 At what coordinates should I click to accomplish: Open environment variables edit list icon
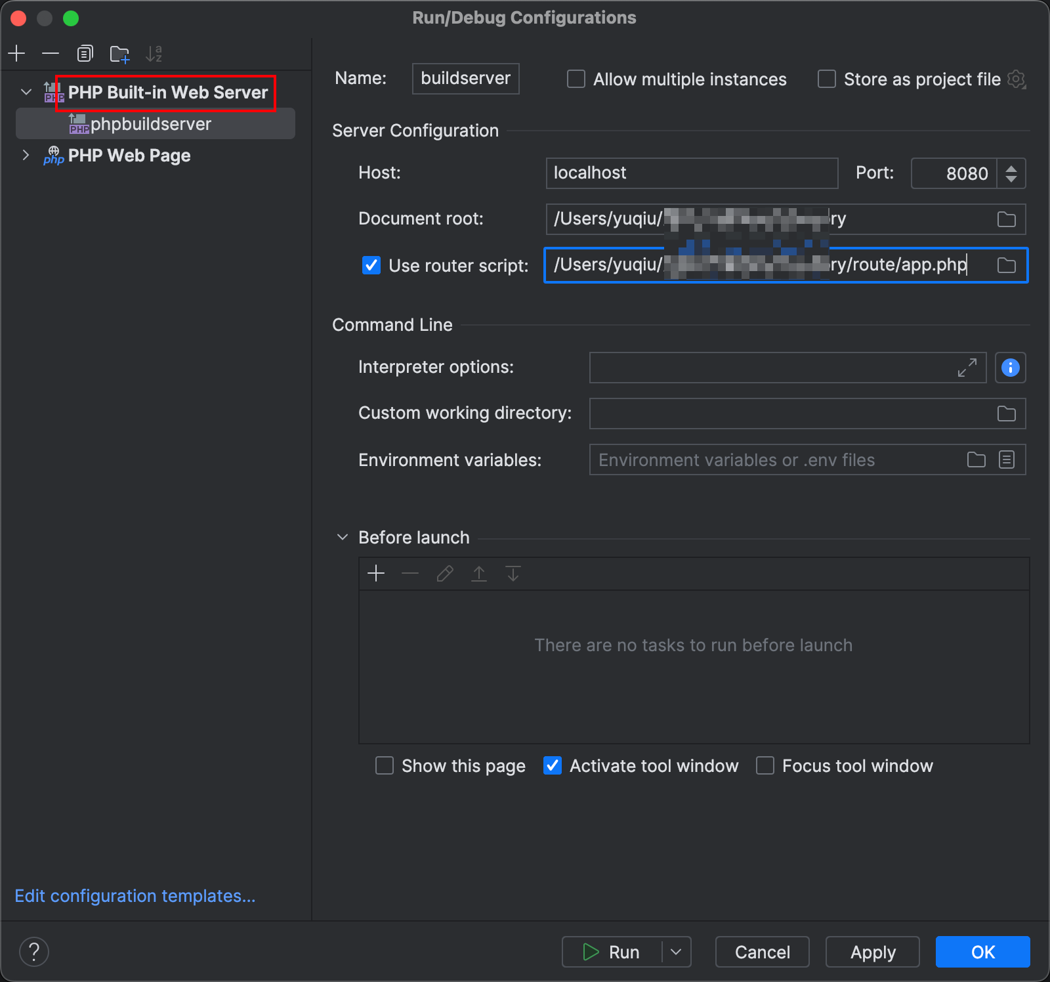pos(1006,459)
